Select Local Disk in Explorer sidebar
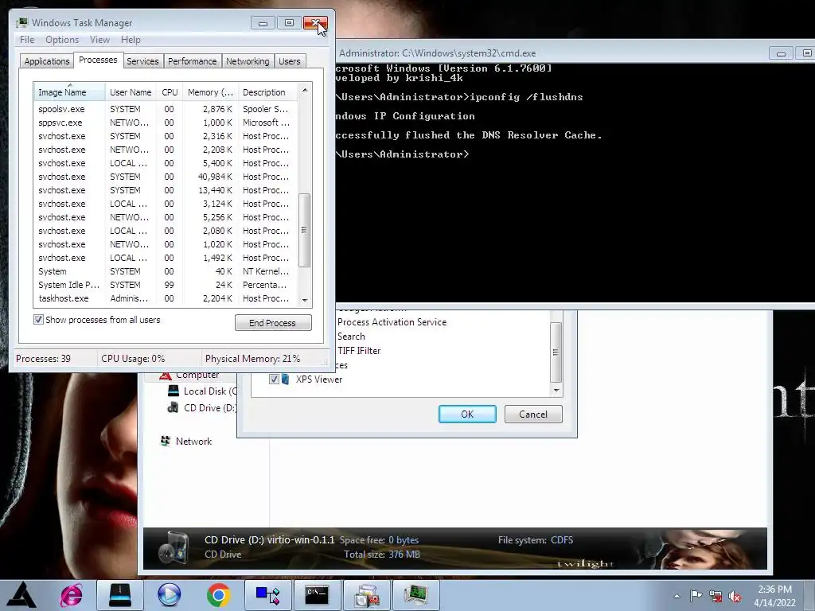This screenshot has width=815, height=611. 203,391
